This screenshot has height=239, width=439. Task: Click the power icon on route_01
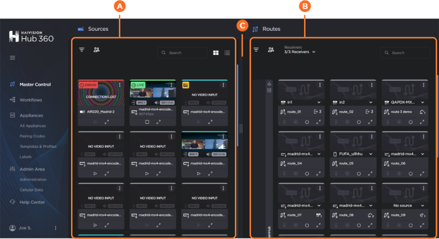(307, 122)
